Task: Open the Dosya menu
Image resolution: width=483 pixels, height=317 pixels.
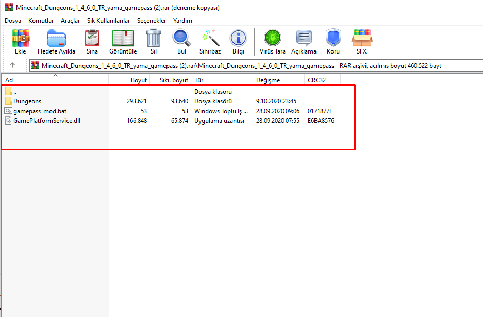Action: 13,20
